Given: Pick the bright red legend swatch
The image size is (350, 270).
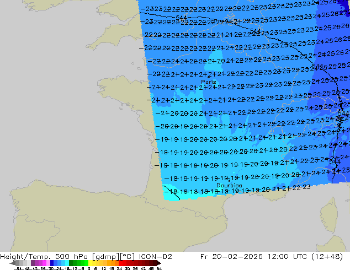Looking at the screenshot, I should 120,263.
